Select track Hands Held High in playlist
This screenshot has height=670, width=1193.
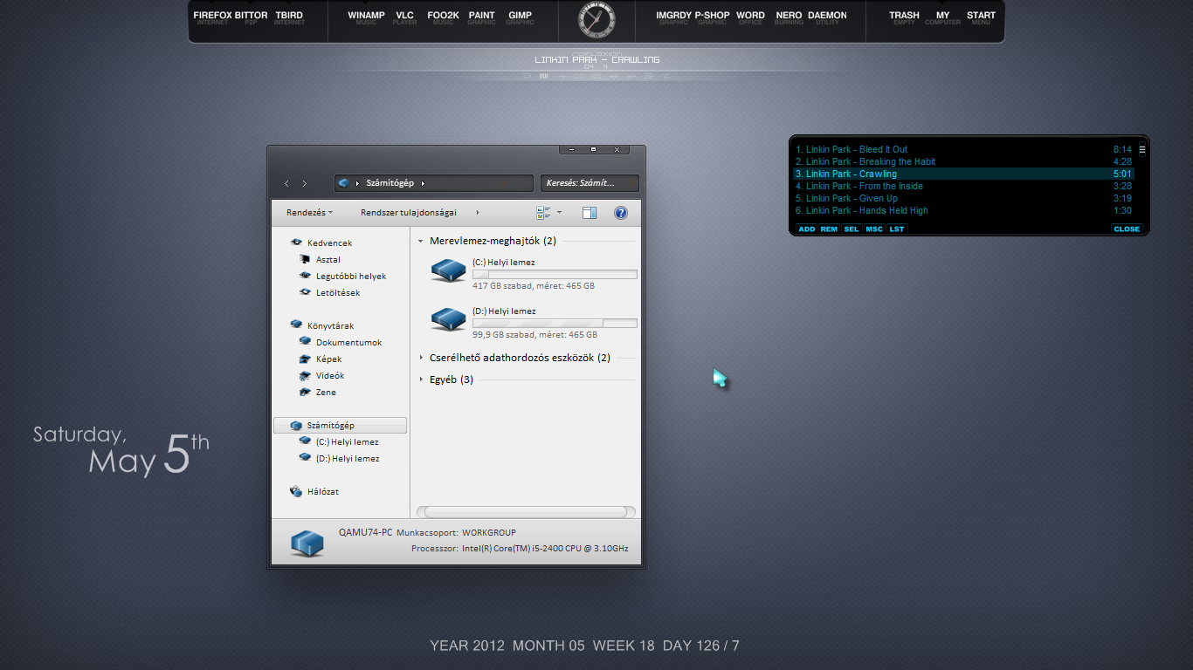tap(963, 210)
